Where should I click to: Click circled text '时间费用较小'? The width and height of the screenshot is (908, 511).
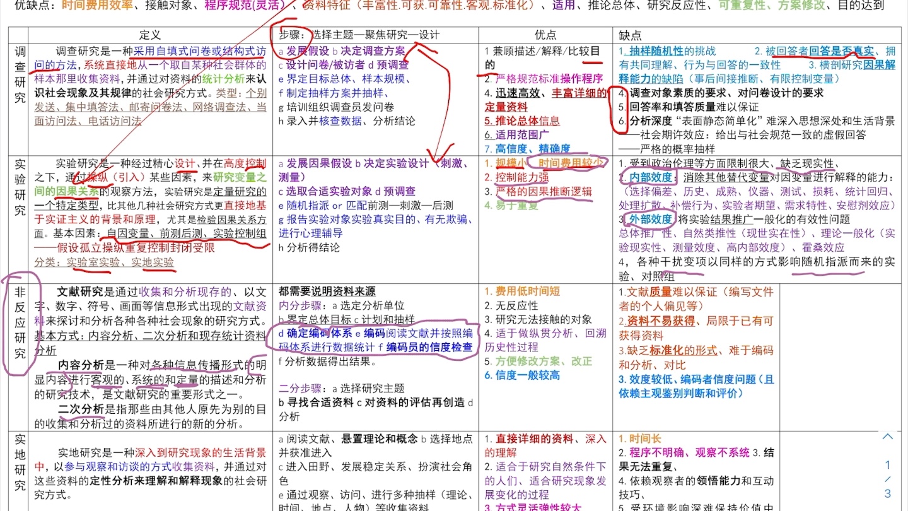571,163
